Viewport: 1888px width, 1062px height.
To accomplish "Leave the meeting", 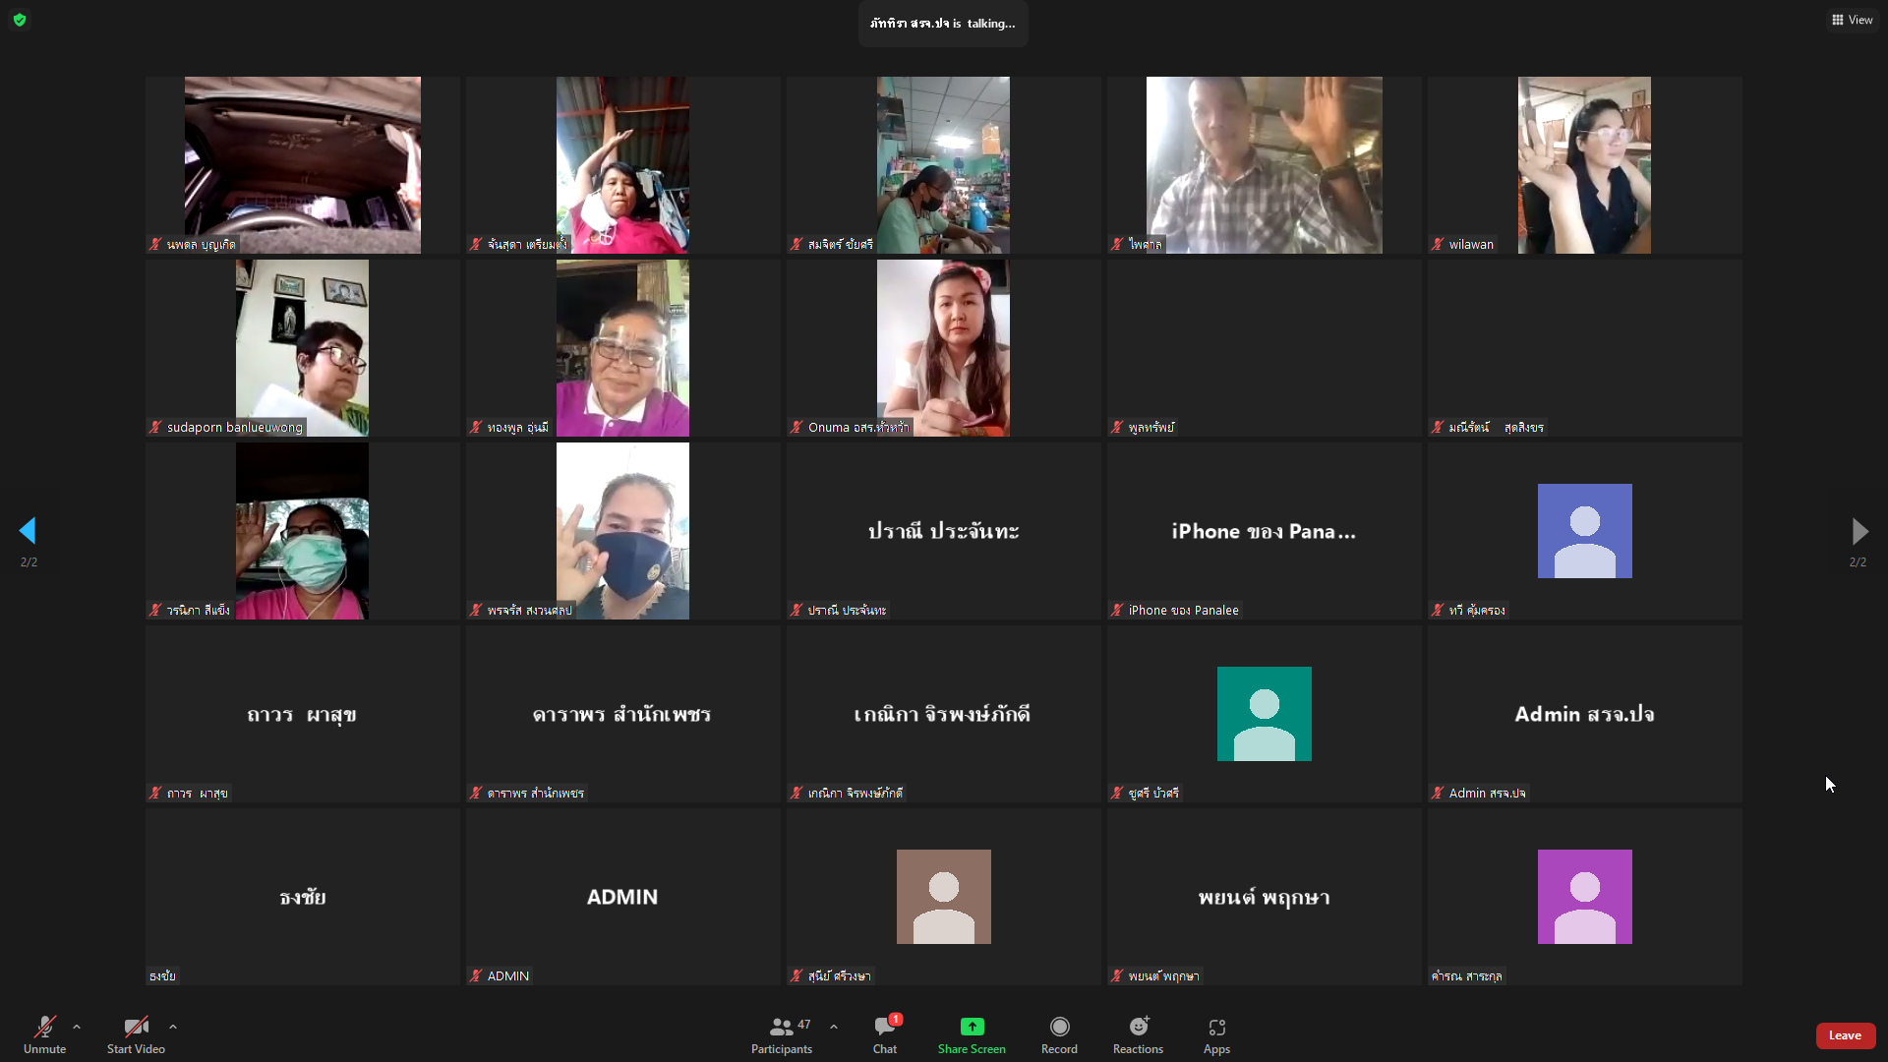I will (x=1845, y=1035).
